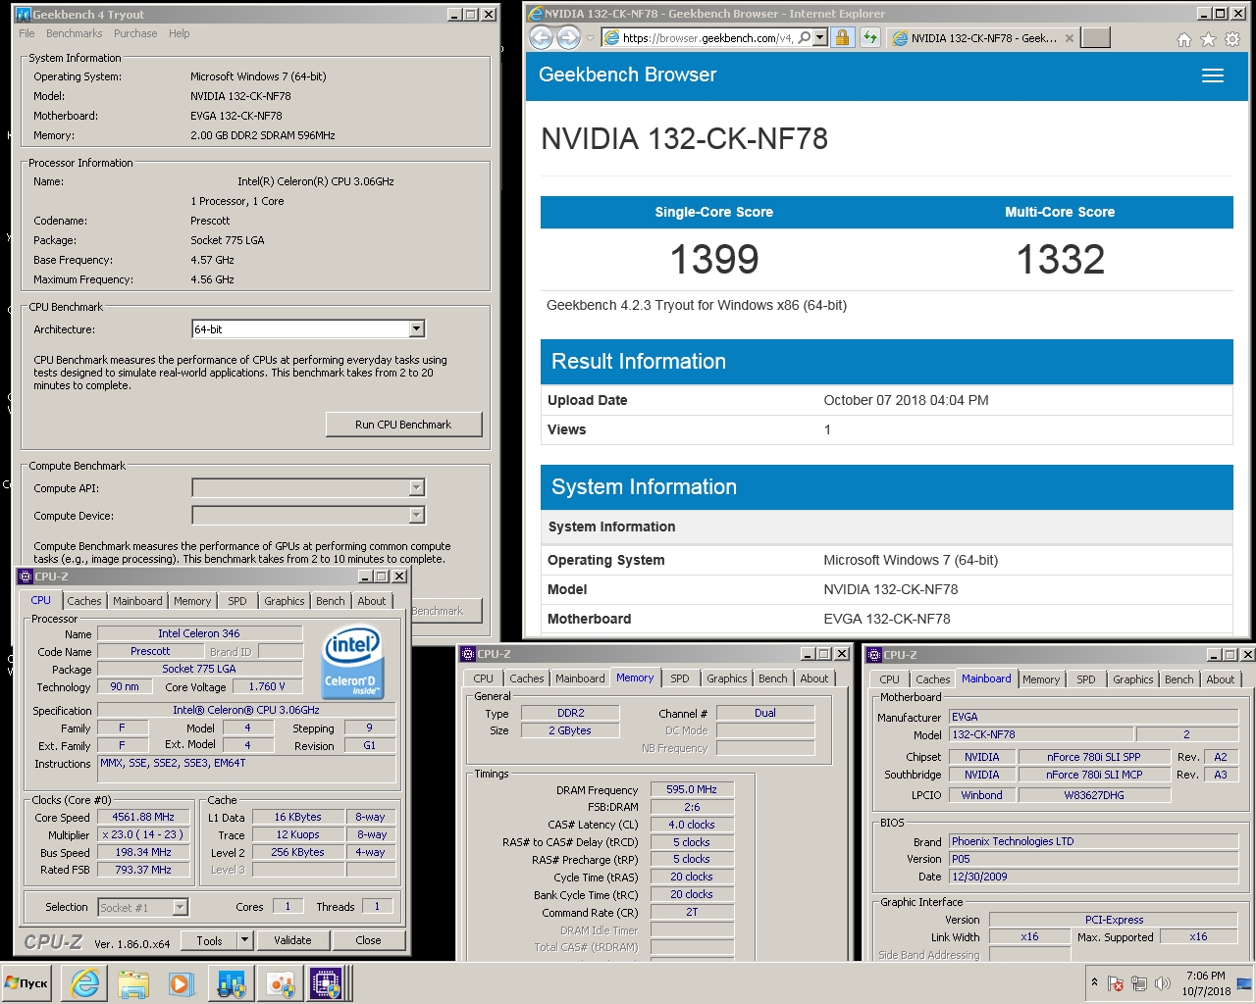Image resolution: width=1256 pixels, height=1004 pixels.
Task: Switch to CPU-Z via its taskbar icon
Action: (325, 983)
